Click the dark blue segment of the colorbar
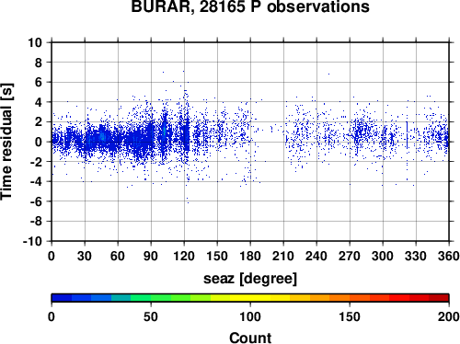460x344 pixels. [x=62, y=298]
